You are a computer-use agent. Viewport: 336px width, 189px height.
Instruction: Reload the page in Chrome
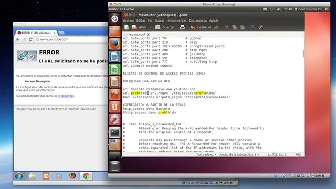pos(30,39)
